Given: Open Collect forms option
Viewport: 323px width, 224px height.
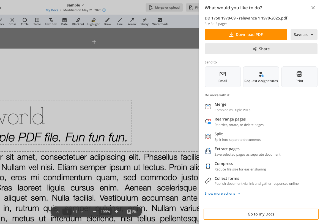Looking at the screenshot, I should [261, 181].
